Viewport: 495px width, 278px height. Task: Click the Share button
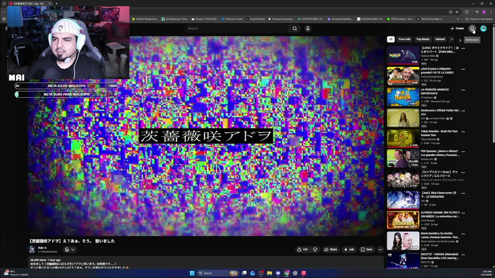click(x=330, y=249)
